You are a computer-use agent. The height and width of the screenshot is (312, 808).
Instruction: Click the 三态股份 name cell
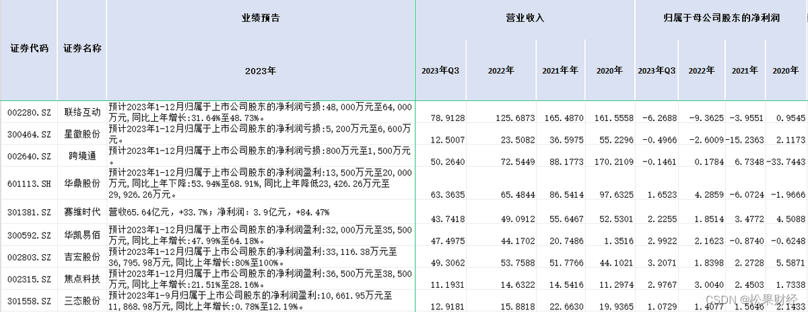82,299
